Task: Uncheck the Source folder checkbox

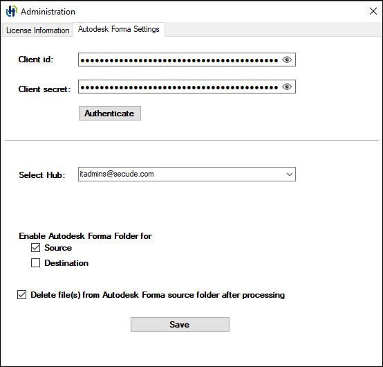Action: click(x=35, y=248)
